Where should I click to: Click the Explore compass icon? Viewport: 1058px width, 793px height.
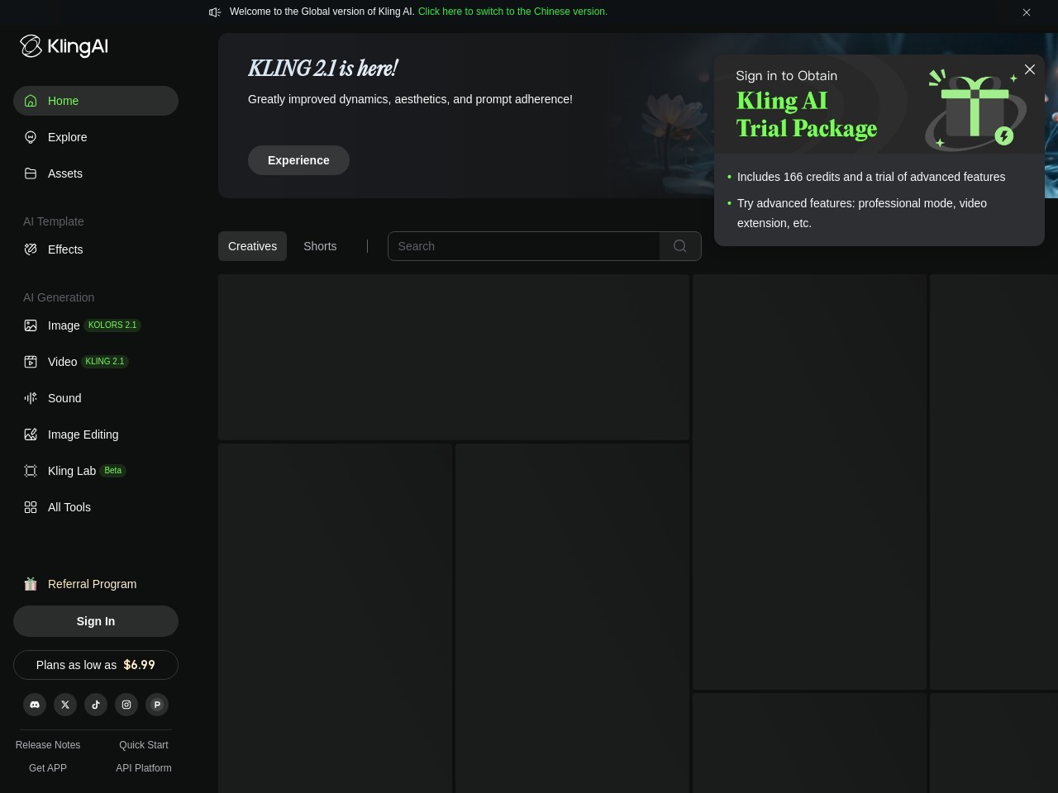point(31,137)
